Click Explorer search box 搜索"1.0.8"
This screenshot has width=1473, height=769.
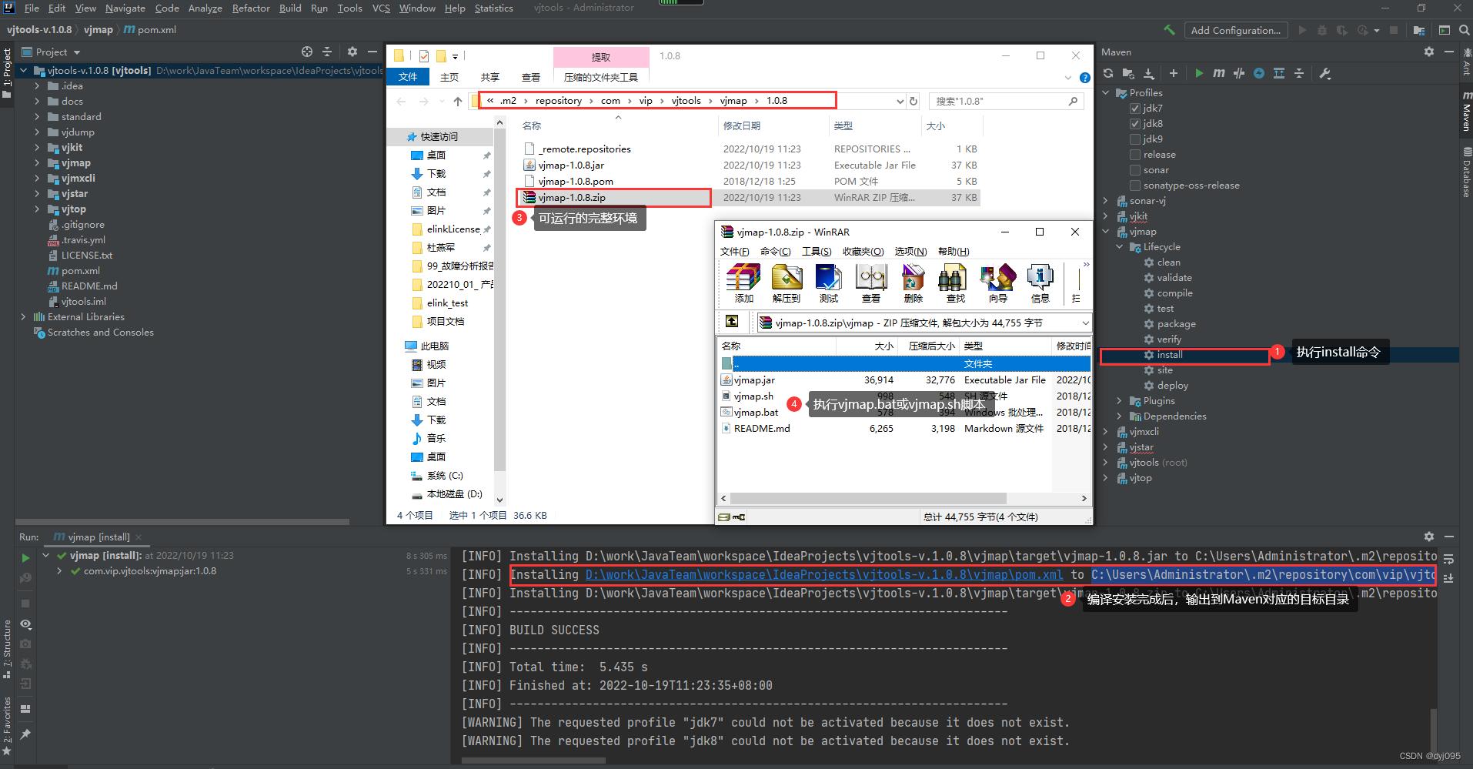coord(1006,101)
